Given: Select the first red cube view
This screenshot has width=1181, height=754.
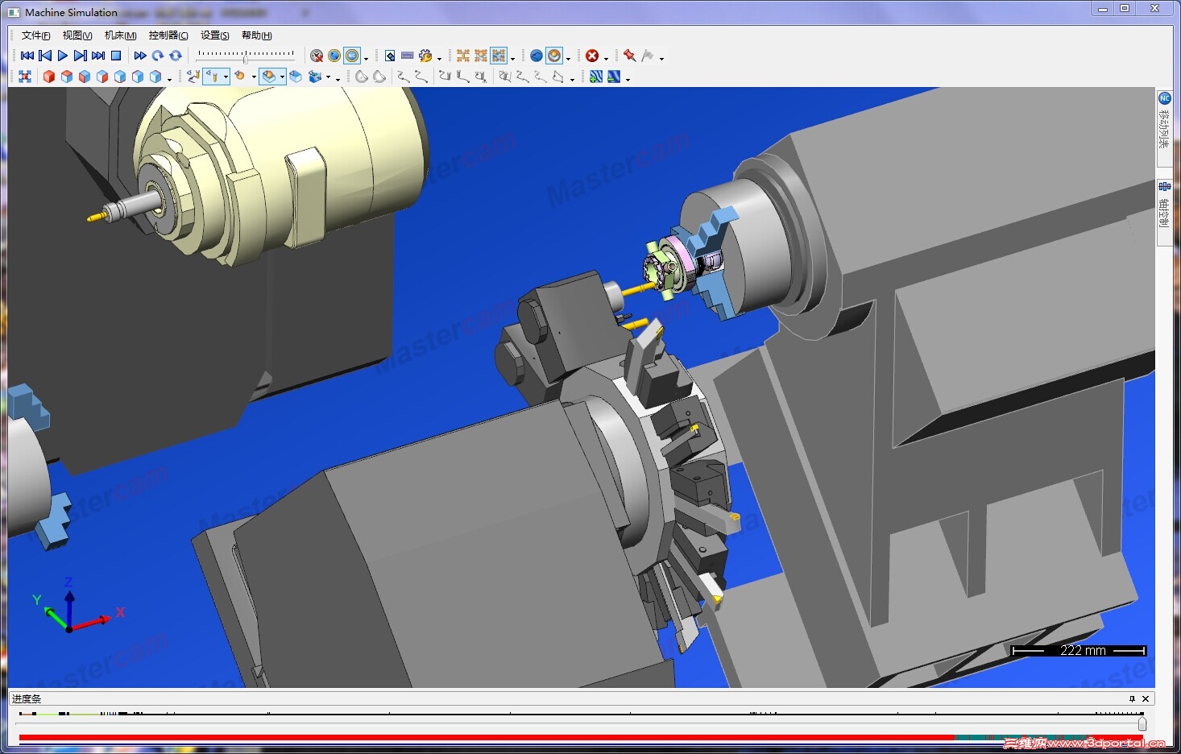Looking at the screenshot, I should [x=49, y=77].
